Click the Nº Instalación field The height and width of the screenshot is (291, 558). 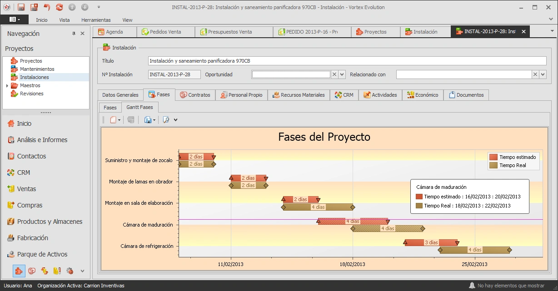click(x=174, y=74)
